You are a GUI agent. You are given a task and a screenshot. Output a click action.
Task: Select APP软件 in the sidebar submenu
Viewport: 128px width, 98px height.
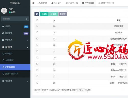tap(15, 54)
